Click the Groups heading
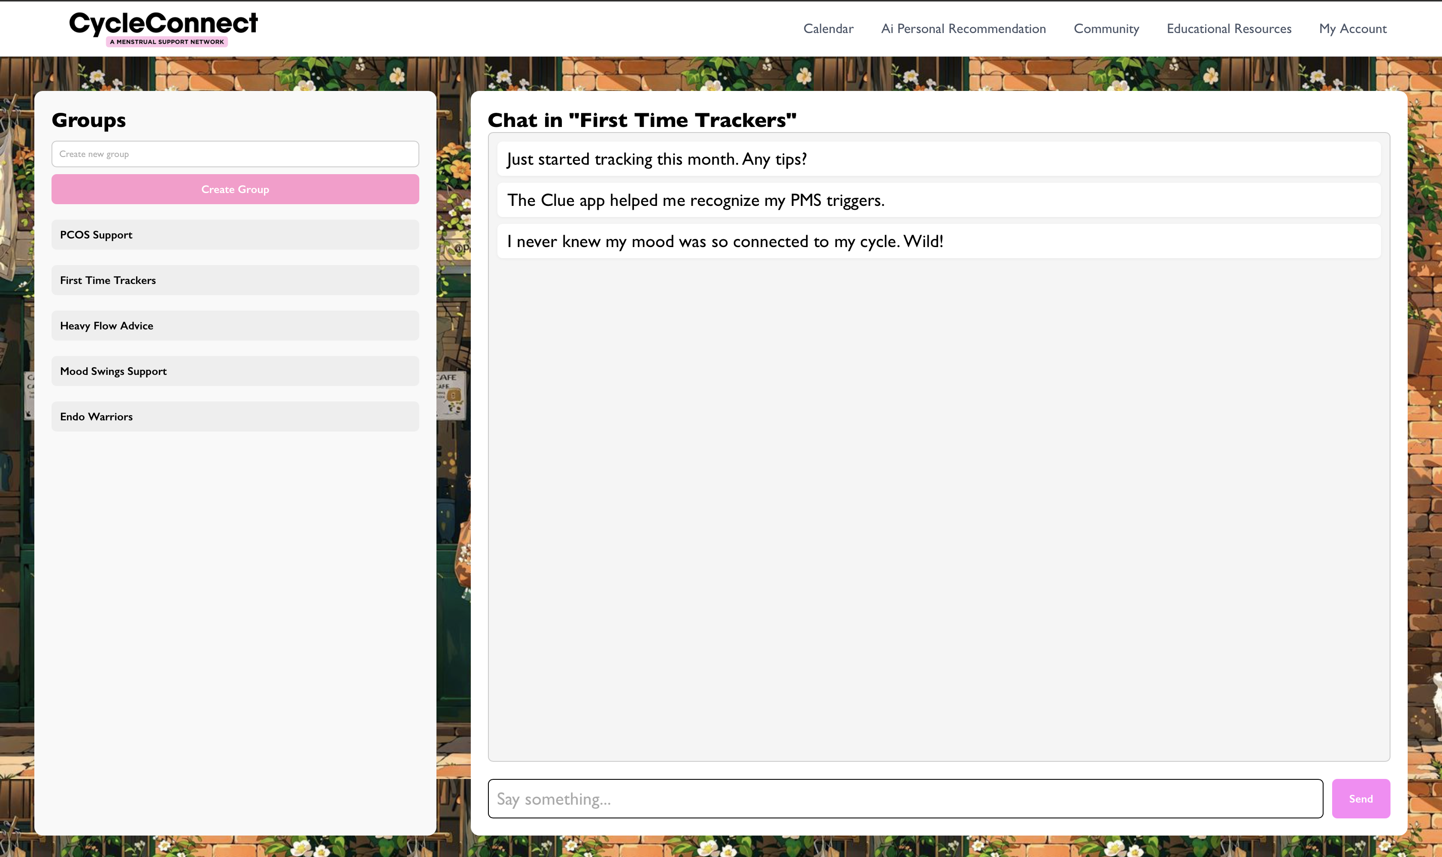Screen dimensions: 1442x857 coord(88,120)
